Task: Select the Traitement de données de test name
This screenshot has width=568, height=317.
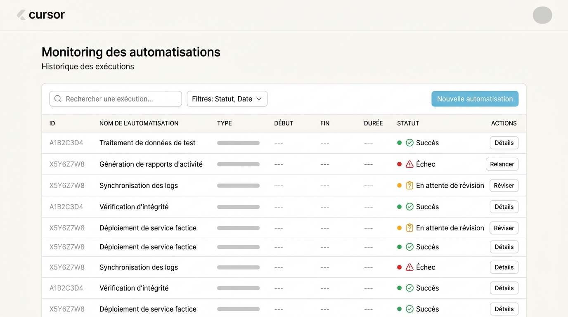Action: click(147, 143)
